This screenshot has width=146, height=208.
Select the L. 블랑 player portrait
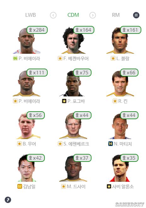click(x=120, y=40)
